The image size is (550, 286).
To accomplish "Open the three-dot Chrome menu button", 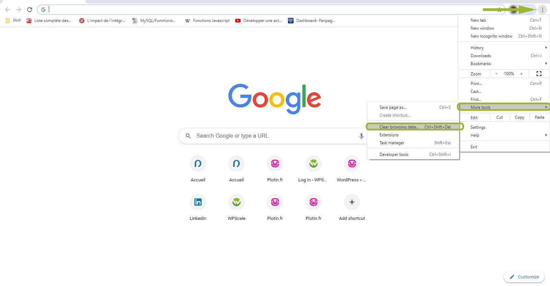I will coord(542,10).
